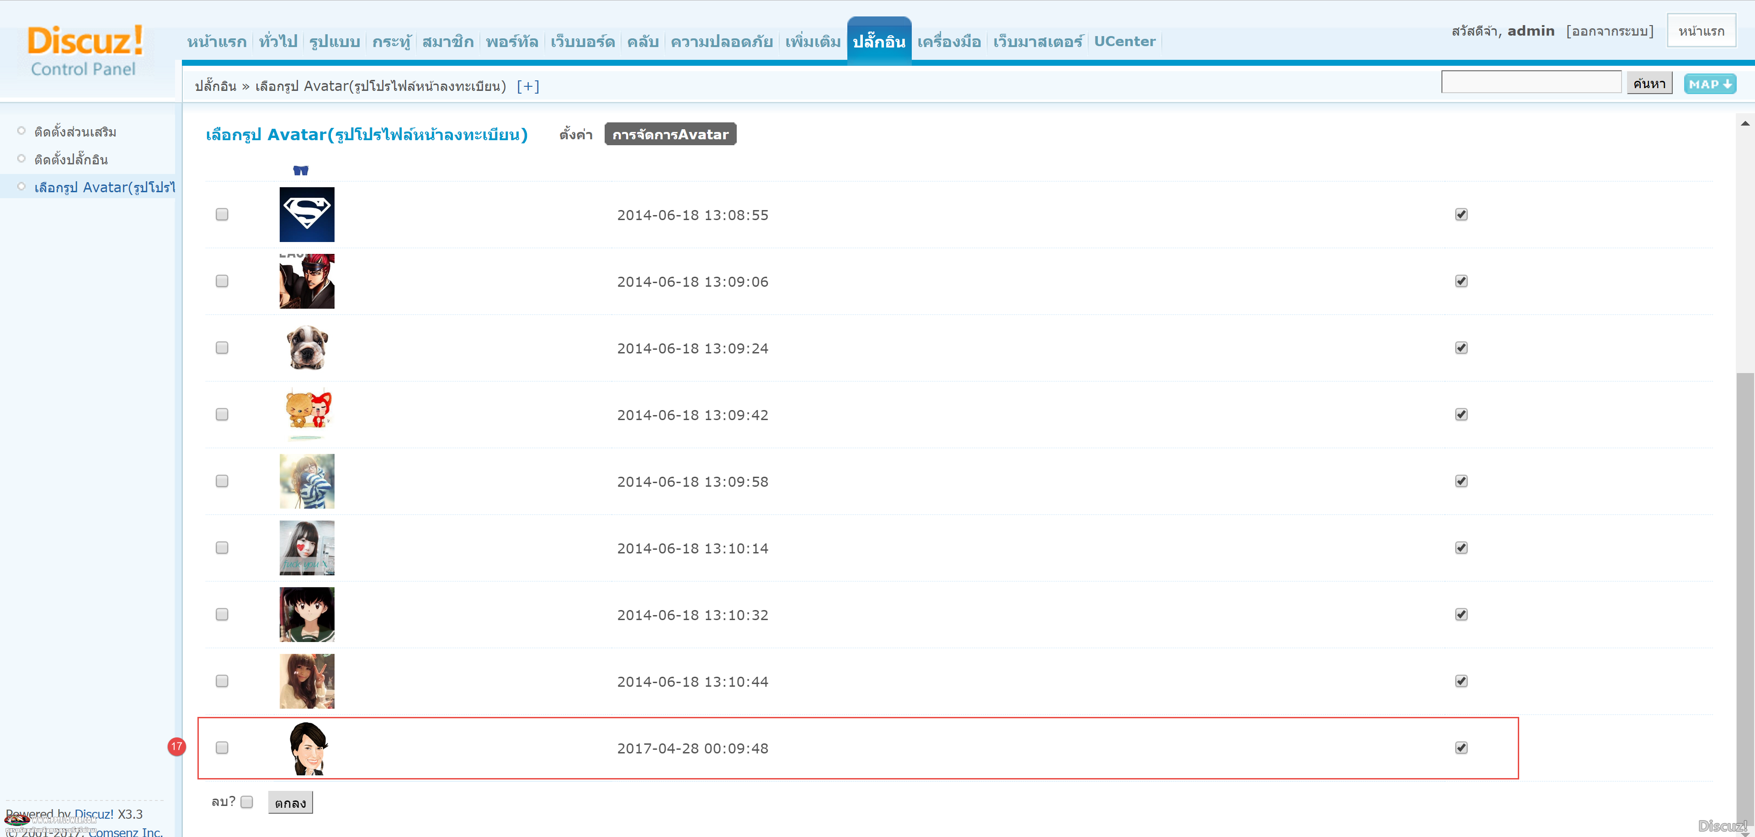
Task: Select the row checkbox for 13:10:44 avatar
Action: pos(221,681)
